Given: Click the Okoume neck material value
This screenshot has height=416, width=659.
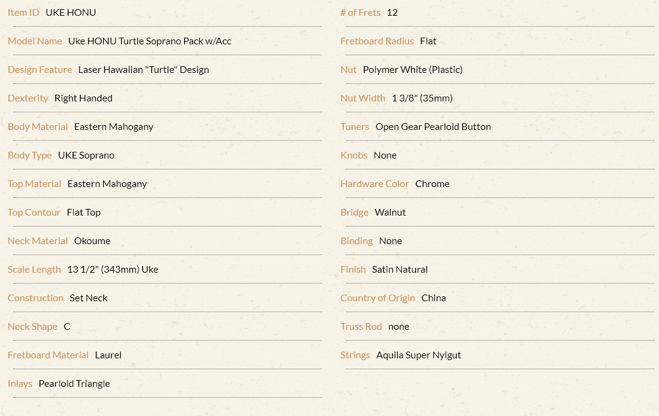Looking at the screenshot, I should (x=92, y=241).
